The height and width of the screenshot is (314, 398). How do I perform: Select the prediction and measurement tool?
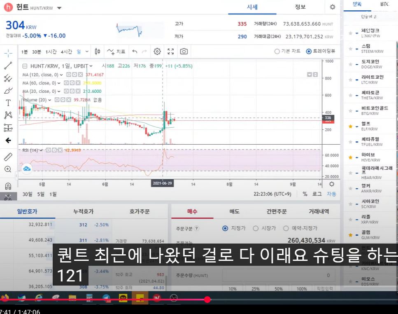(8, 127)
